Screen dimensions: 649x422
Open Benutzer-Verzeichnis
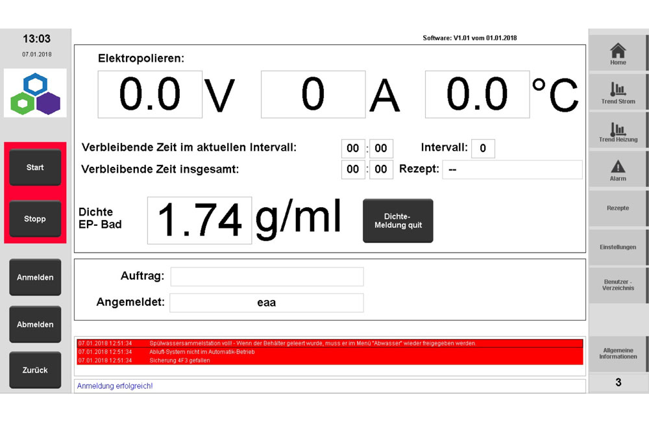(618, 285)
